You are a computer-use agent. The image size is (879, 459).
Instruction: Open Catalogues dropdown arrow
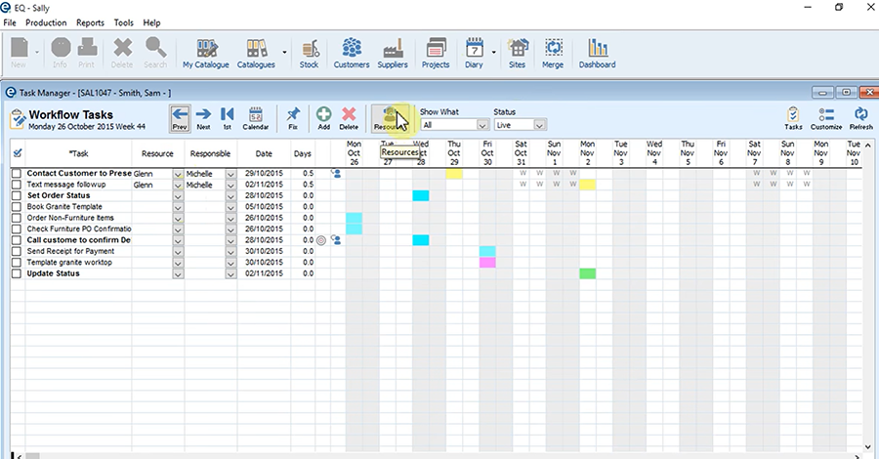[x=284, y=52]
